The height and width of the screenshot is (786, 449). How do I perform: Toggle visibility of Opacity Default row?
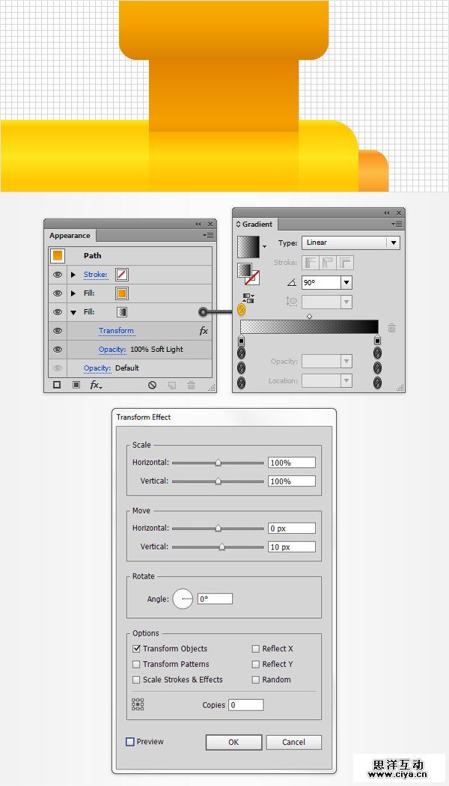[x=58, y=368]
